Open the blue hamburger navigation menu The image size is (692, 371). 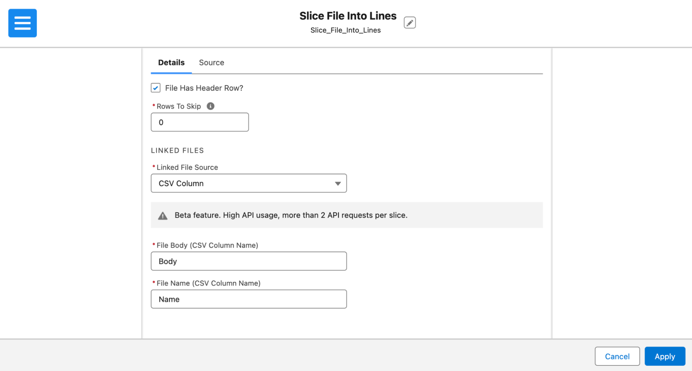click(22, 23)
